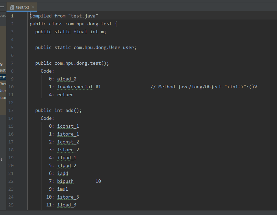Click gutter line number 6
Image resolution: width=277 pixels, height=215 pixels.
12,55
